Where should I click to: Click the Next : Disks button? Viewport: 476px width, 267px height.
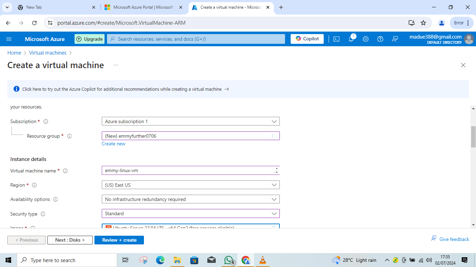click(x=70, y=240)
